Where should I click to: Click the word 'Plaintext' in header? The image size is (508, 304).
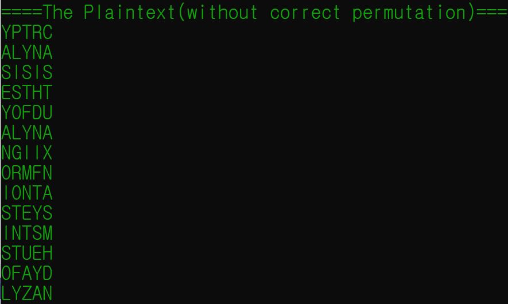(x=130, y=12)
